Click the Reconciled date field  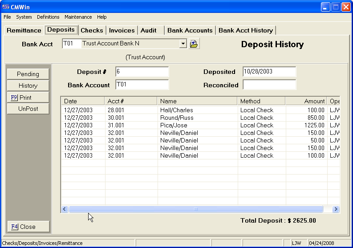[x=269, y=85]
